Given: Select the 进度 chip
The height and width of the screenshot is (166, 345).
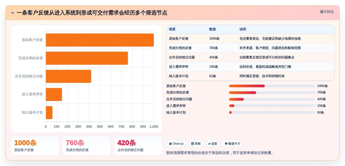Looking at the screenshot, I should (213, 144).
